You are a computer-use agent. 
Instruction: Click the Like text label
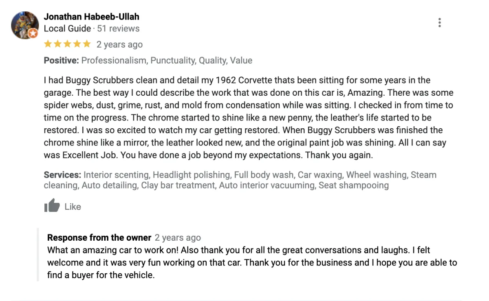coord(73,207)
